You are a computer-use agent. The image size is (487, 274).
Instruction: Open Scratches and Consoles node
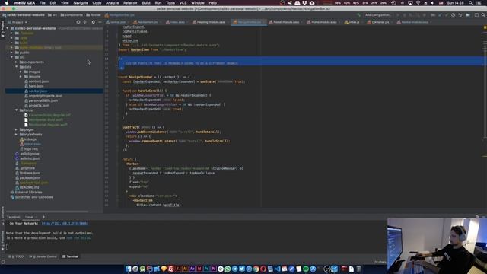[x=33, y=197]
